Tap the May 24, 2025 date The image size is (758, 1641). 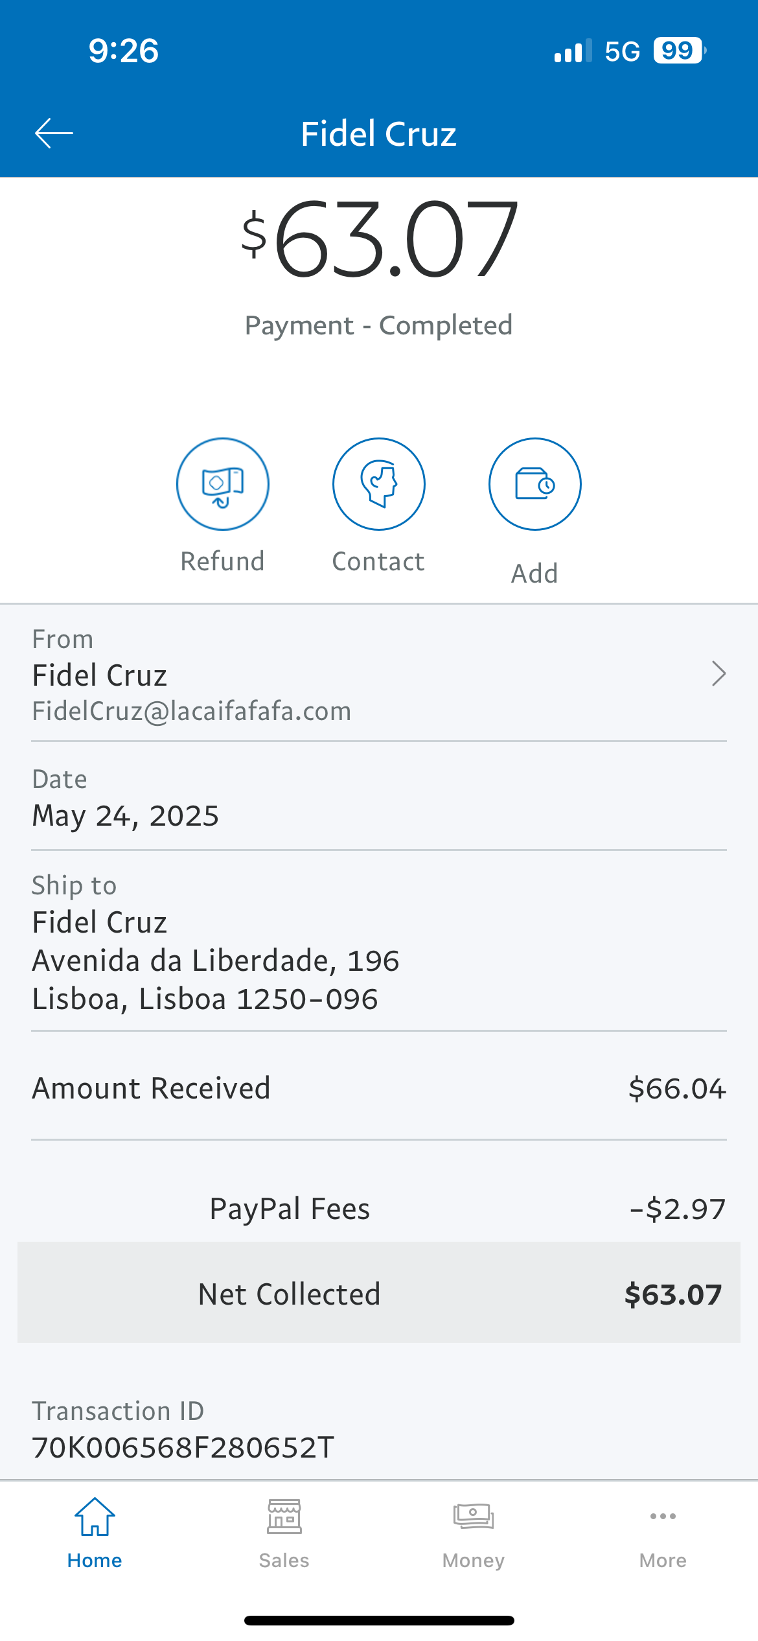coord(126,815)
